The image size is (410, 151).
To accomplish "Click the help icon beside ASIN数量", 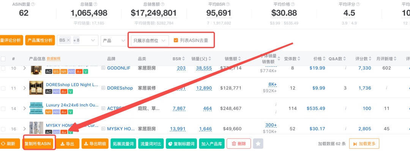I will click(x=33, y=5).
